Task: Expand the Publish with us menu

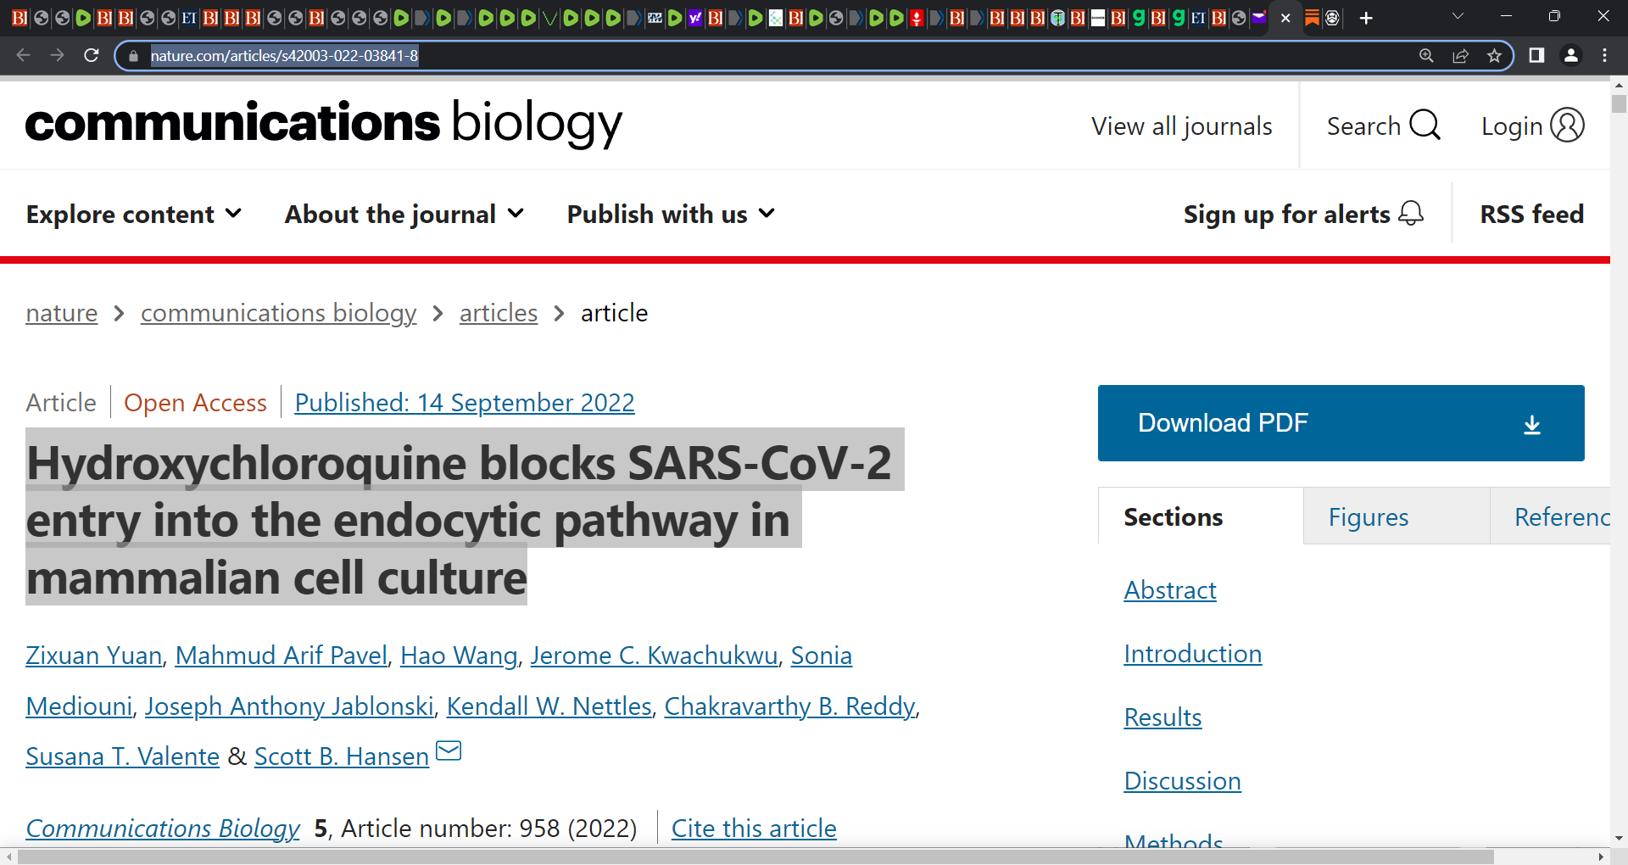Action: [x=671, y=214]
